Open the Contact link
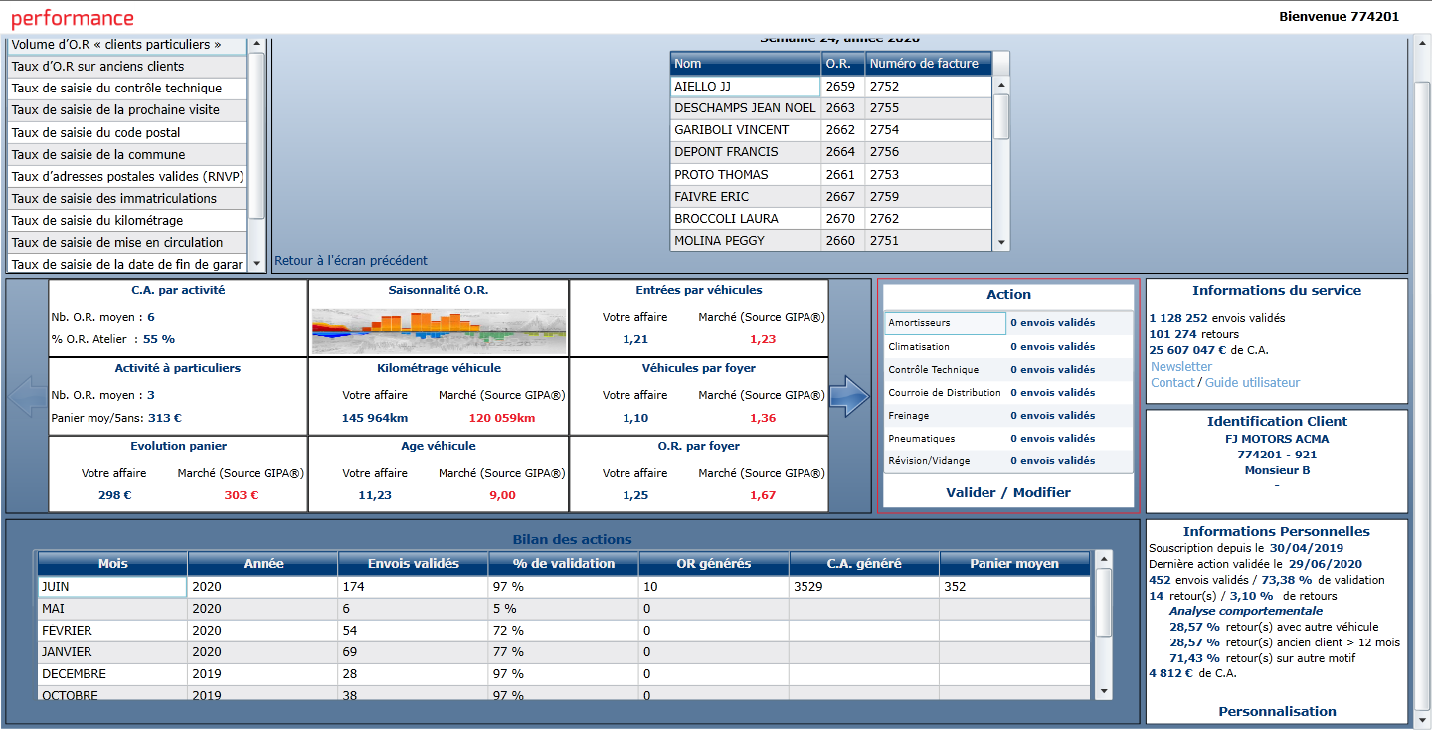This screenshot has height=730, width=1432. click(1170, 382)
